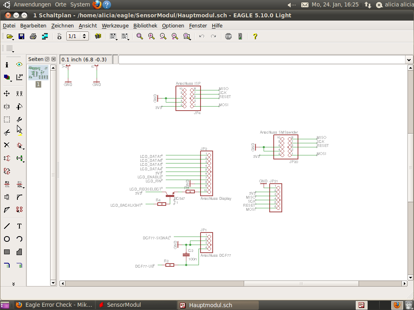Open the Bibliothek menu
Screen dimensions: 414x310
pyautogui.click(x=145, y=26)
